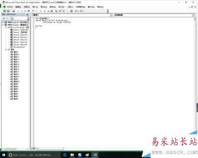Click the Copy toolbar icon

pos(21,11)
